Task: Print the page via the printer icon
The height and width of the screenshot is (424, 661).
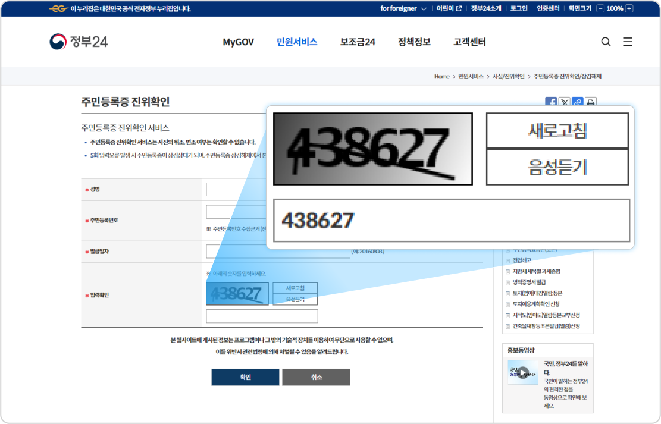Action: 590,102
